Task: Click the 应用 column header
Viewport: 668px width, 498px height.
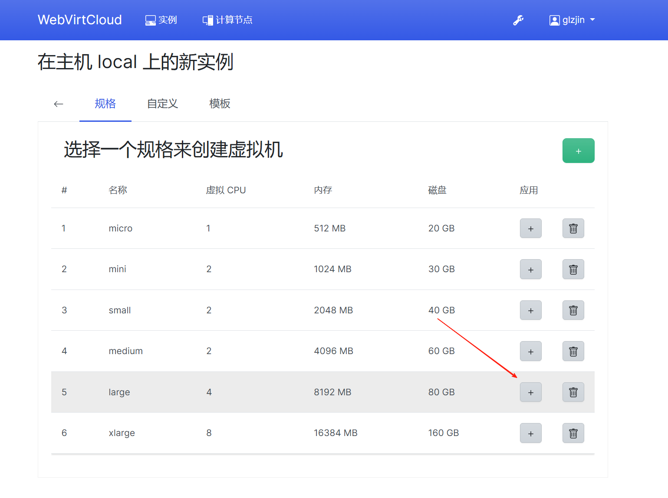Action: [x=529, y=190]
